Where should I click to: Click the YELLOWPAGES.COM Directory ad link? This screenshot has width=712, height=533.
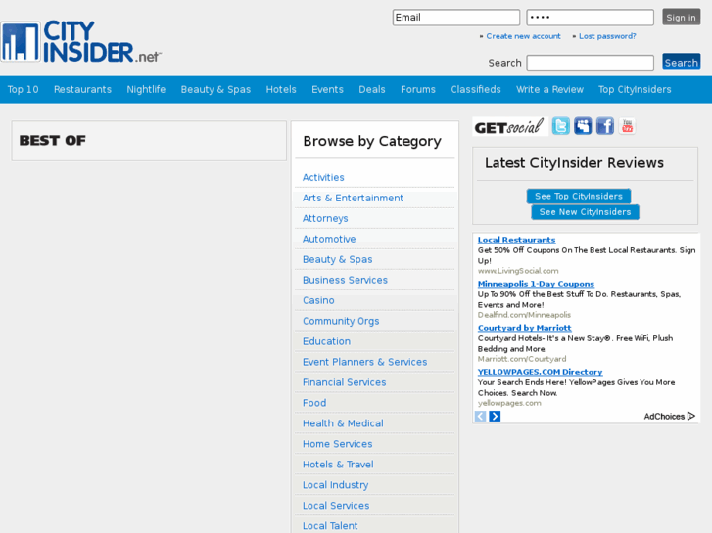pyautogui.click(x=540, y=372)
